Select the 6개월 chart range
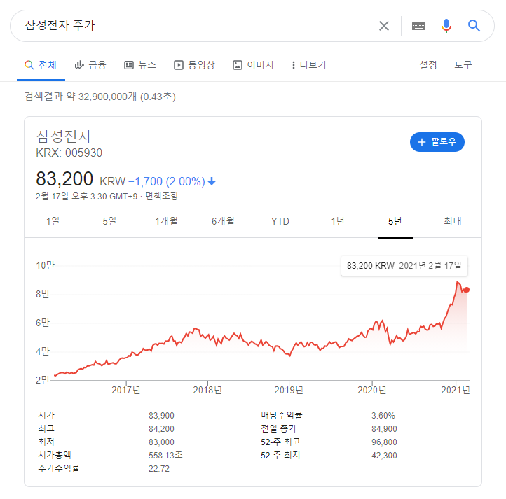The height and width of the screenshot is (499, 506). [x=223, y=221]
